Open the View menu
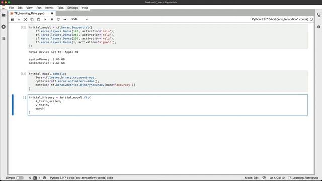The height and width of the screenshot is (181, 322). [29, 8]
